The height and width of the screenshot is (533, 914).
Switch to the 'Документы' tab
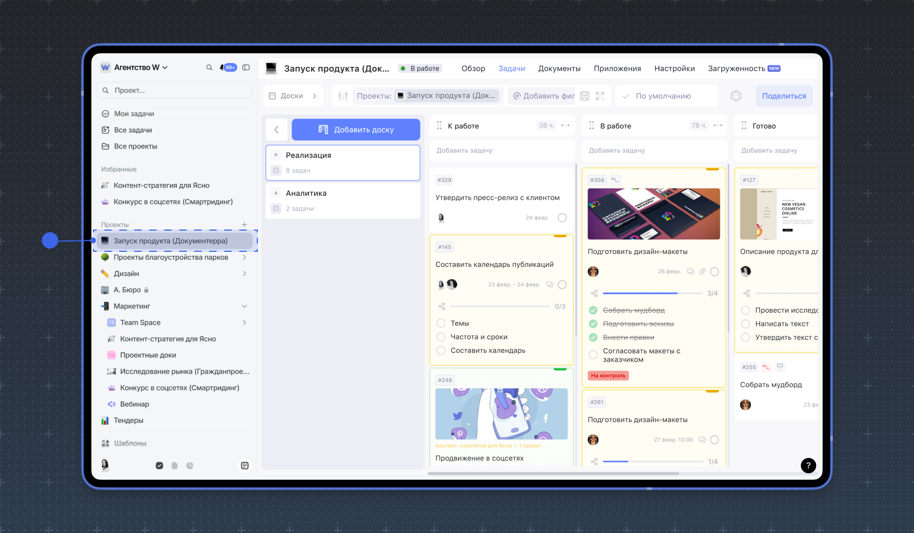pyautogui.click(x=559, y=69)
